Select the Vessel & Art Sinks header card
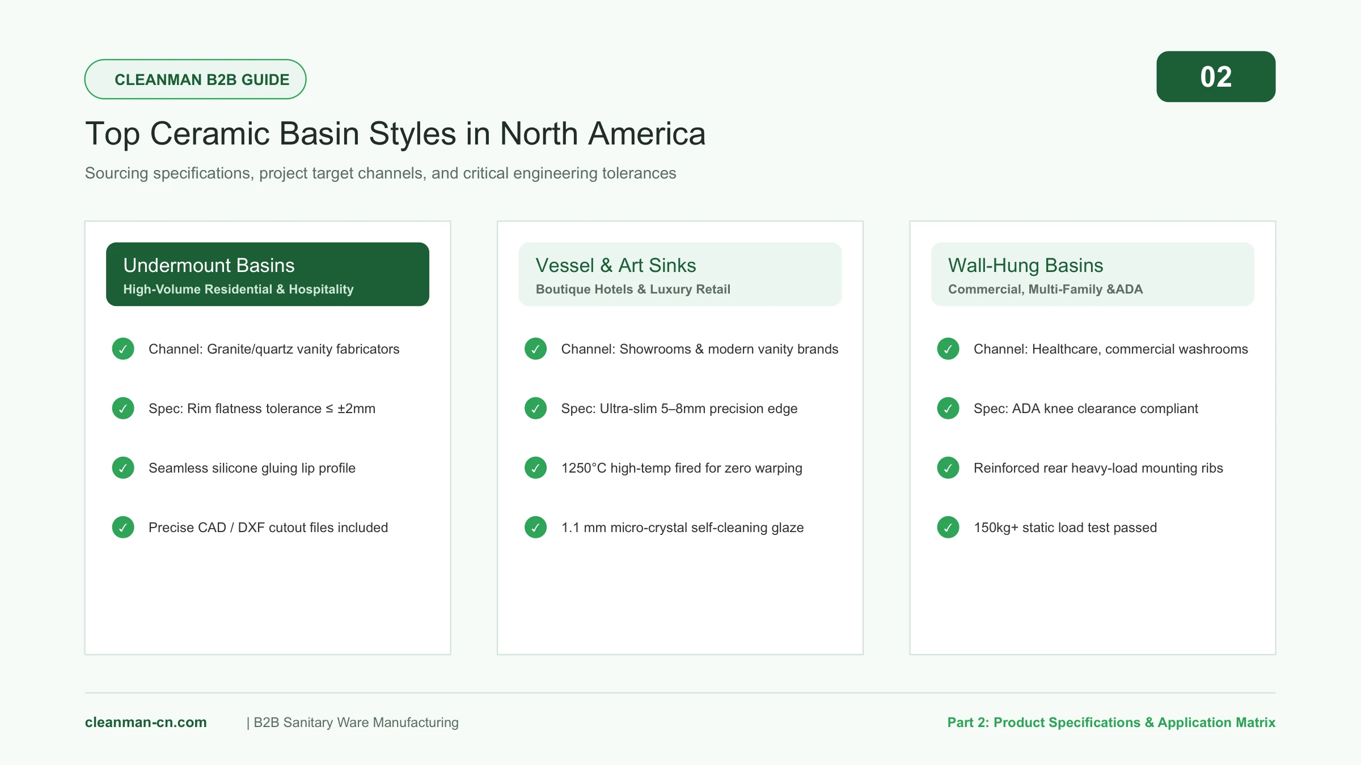 click(x=680, y=274)
